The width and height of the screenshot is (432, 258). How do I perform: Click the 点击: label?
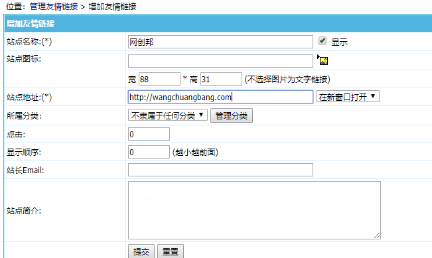click(x=16, y=135)
